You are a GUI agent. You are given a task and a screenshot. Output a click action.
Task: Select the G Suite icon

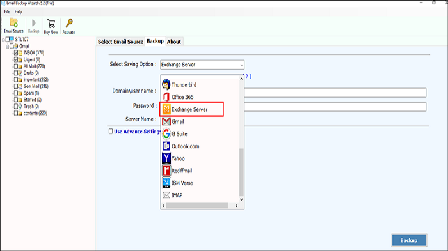click(x=166, y=133)
